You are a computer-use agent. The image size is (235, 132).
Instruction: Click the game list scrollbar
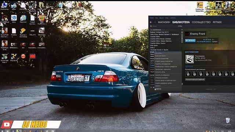(x=182, y=37)
